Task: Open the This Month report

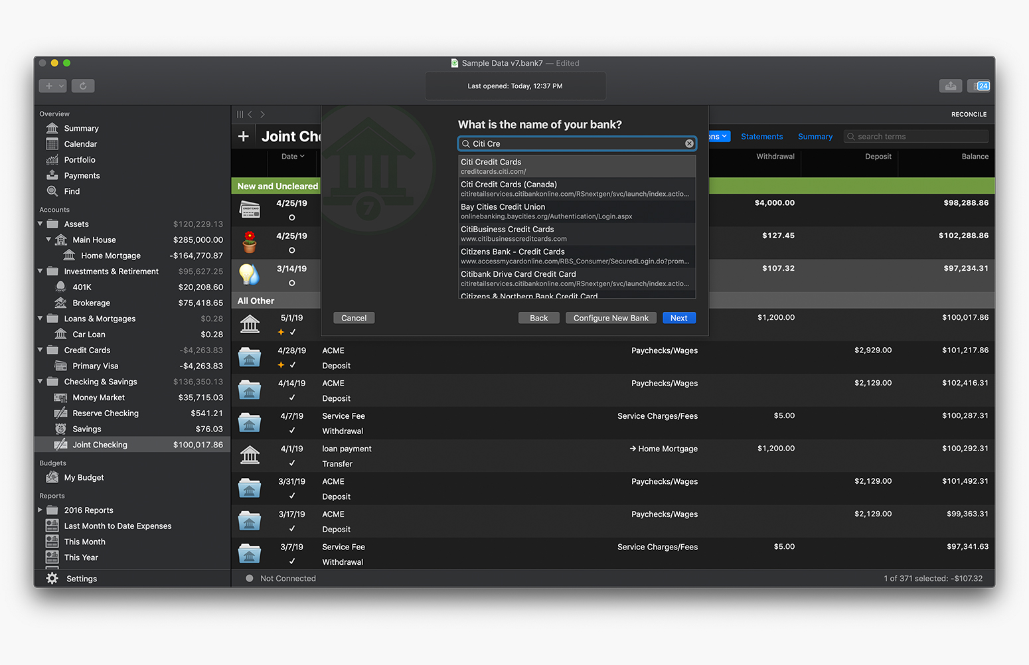Action: [84, 542]
